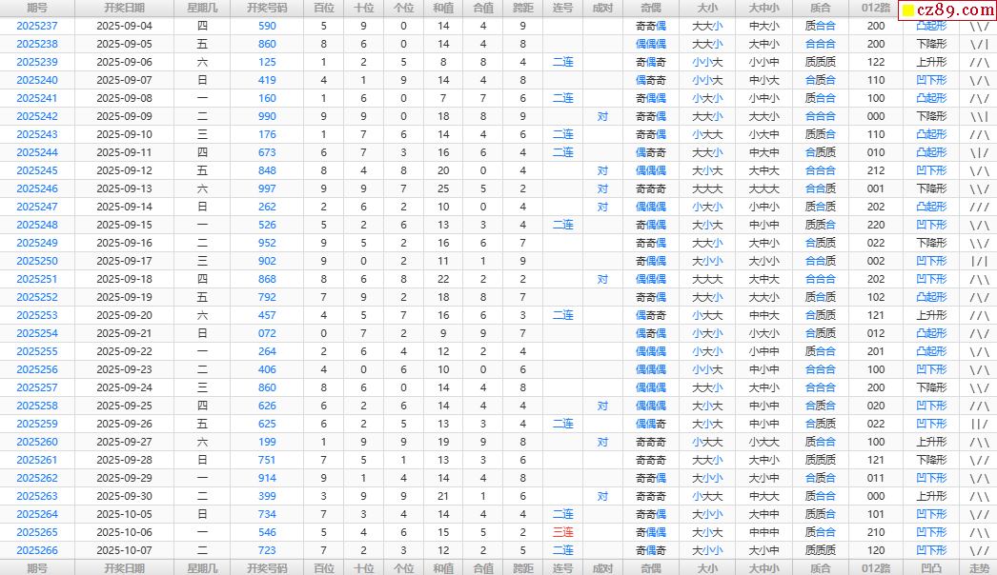Click the 星期几 header in footer row
Screen dimensions: 997x575
click(201, 568)
